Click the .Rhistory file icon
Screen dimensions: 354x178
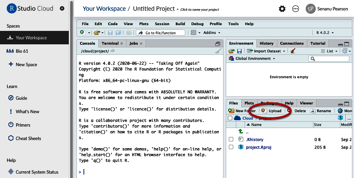coord(241,139)
